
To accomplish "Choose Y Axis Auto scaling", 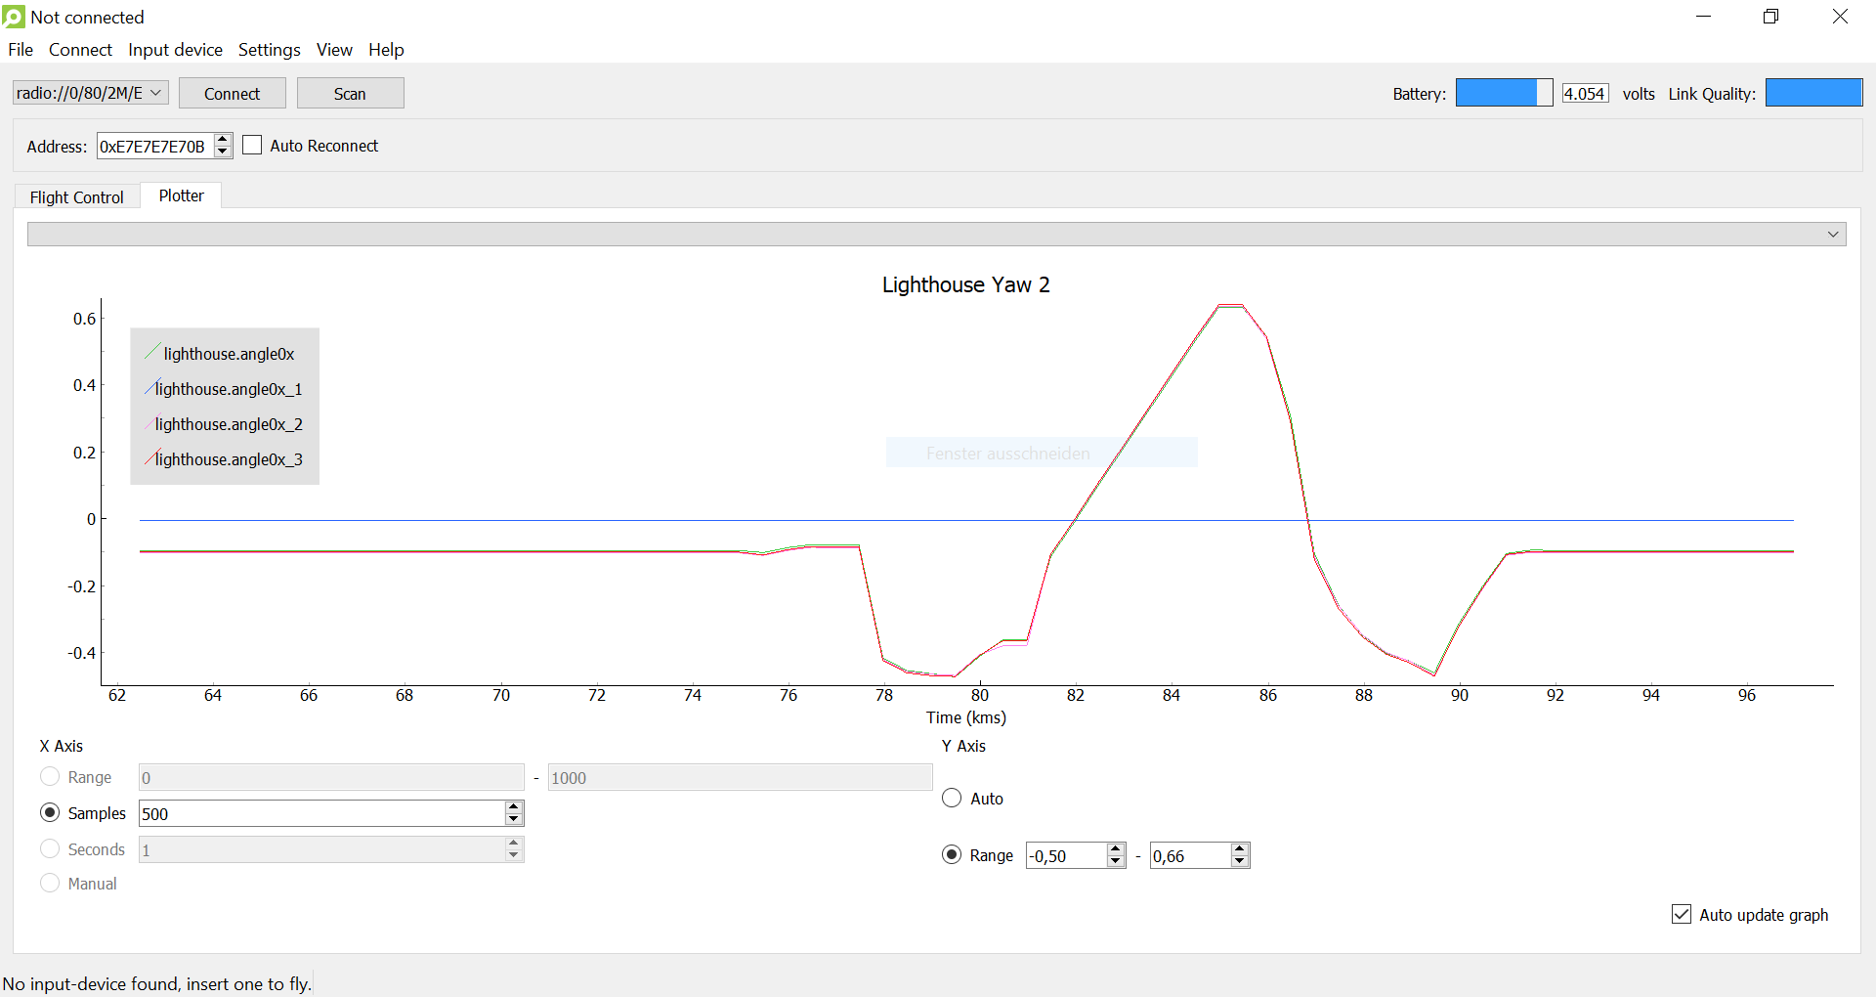I will click(x=952, y=798).
